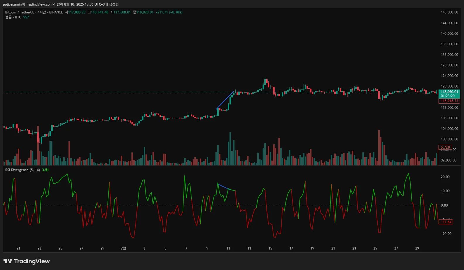Click the Bitcoin / TetherUS symbol title
Viewport: 464px width, 270px height.
tap(19, 12)
